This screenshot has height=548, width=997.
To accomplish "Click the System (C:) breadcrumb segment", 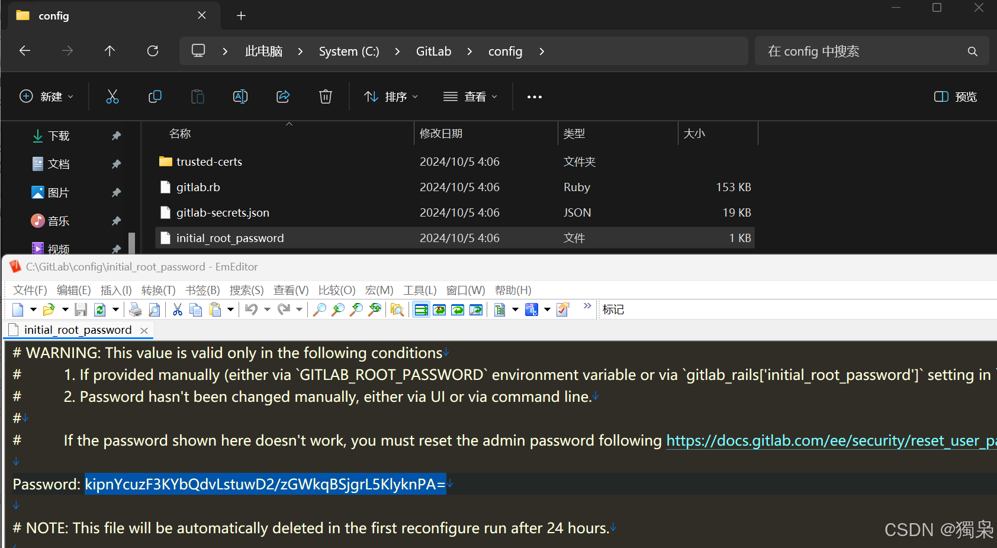I will point(349,51).
